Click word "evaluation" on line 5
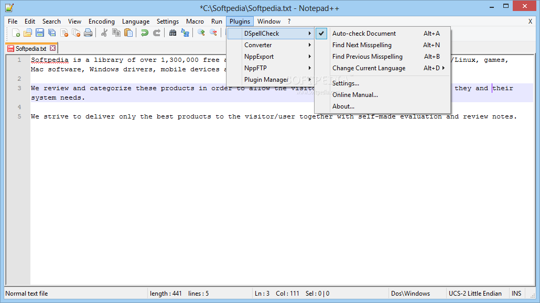 click(421, 116)
